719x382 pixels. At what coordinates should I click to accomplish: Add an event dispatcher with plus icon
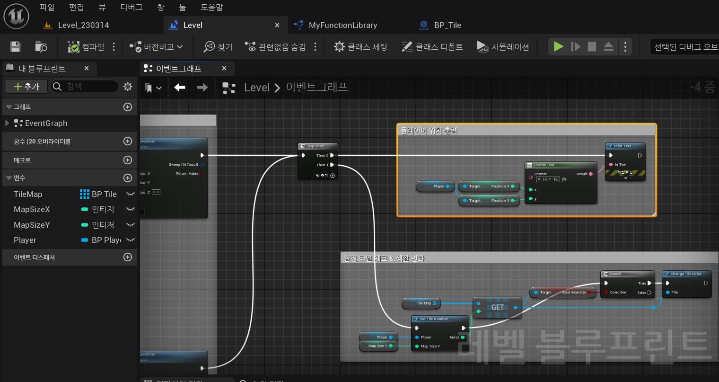point(128,257)
